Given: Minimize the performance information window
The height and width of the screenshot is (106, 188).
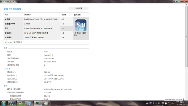Looking at the screenshot, I should click(175, 1).
